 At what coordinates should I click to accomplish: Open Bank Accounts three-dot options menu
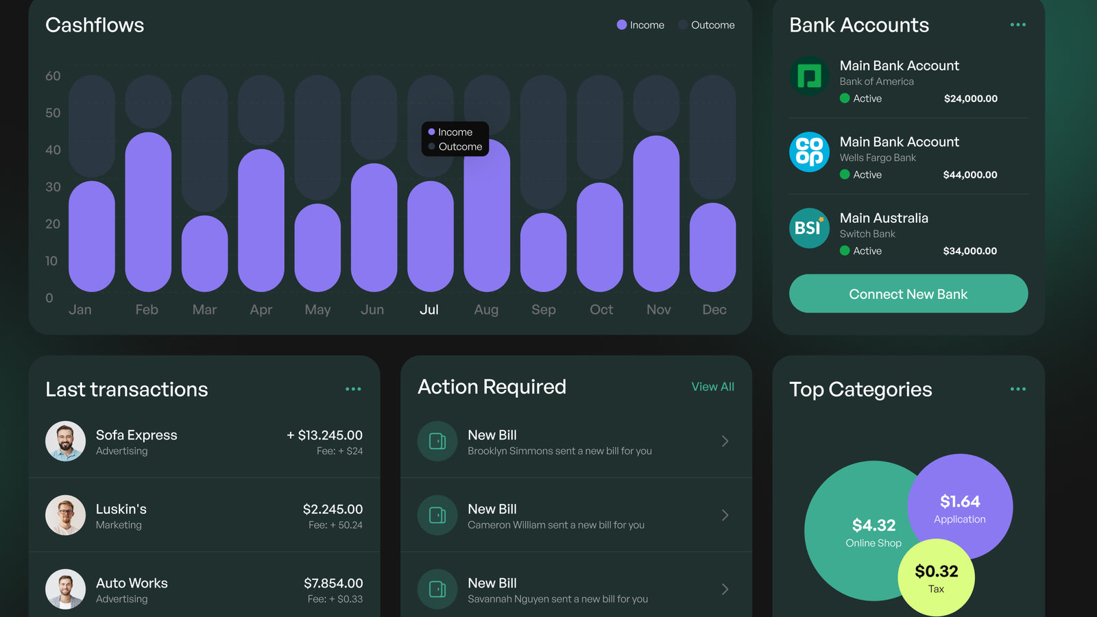[1017, 25]
